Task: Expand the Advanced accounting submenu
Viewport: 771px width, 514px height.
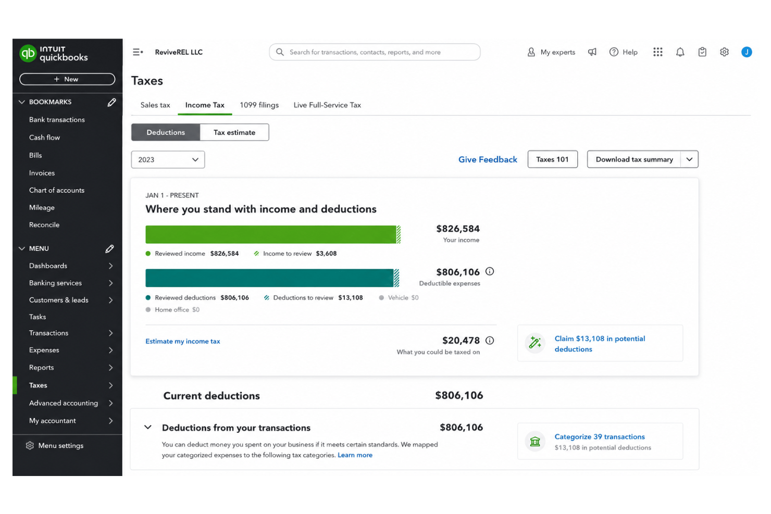Action: pyautogui.click(x=110, y=403)
